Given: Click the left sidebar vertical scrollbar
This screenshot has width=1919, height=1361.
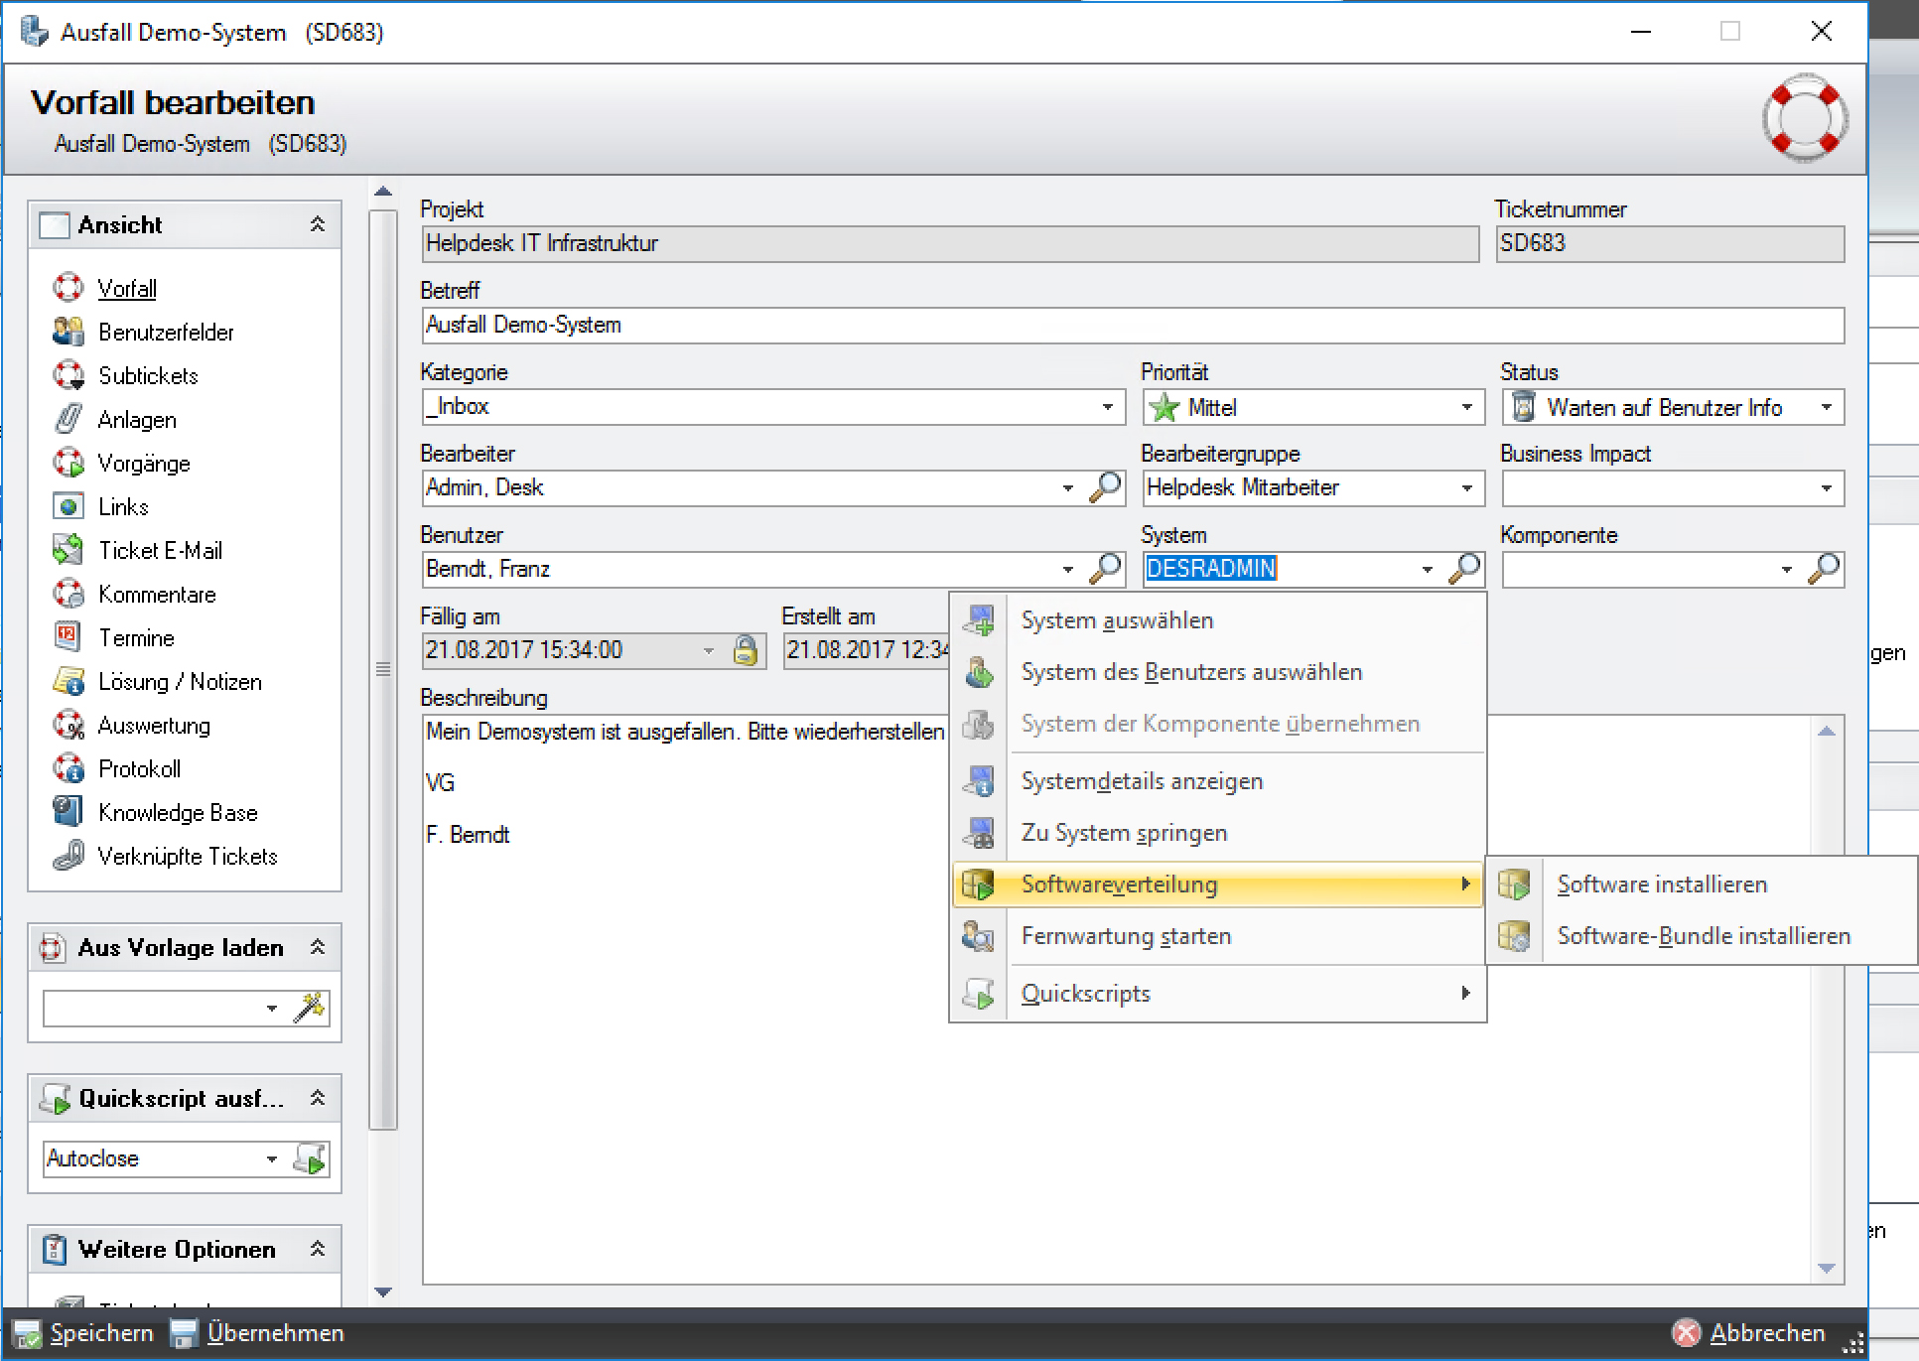Looking at the screenshot, I should pos(383,669).
